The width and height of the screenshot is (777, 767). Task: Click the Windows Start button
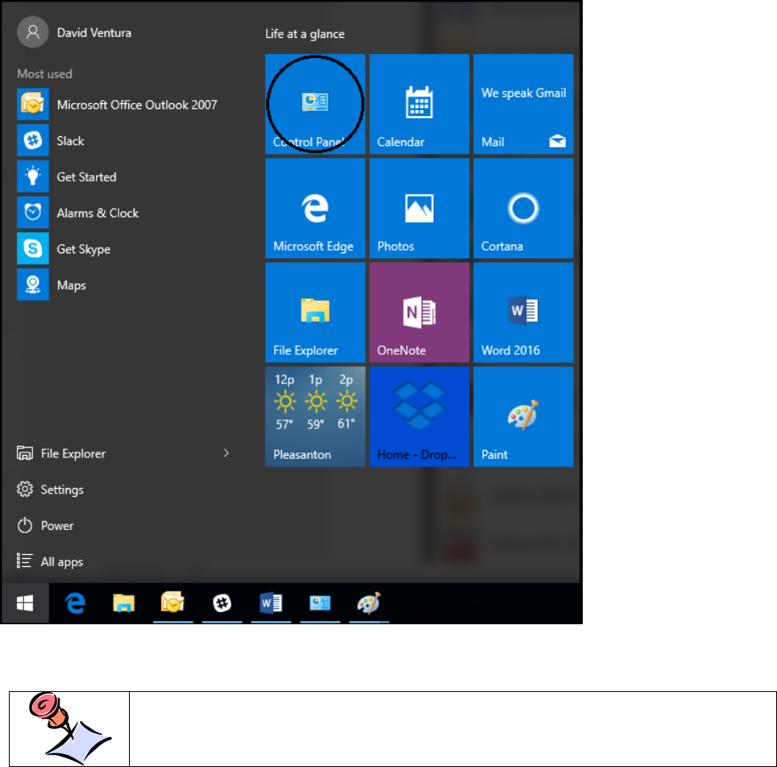pyautogui.click(x=25, y=603)
